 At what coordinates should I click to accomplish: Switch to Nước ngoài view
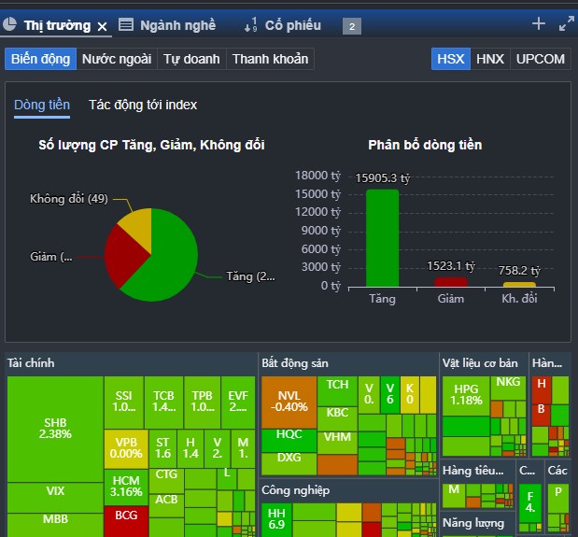(117, 59)
